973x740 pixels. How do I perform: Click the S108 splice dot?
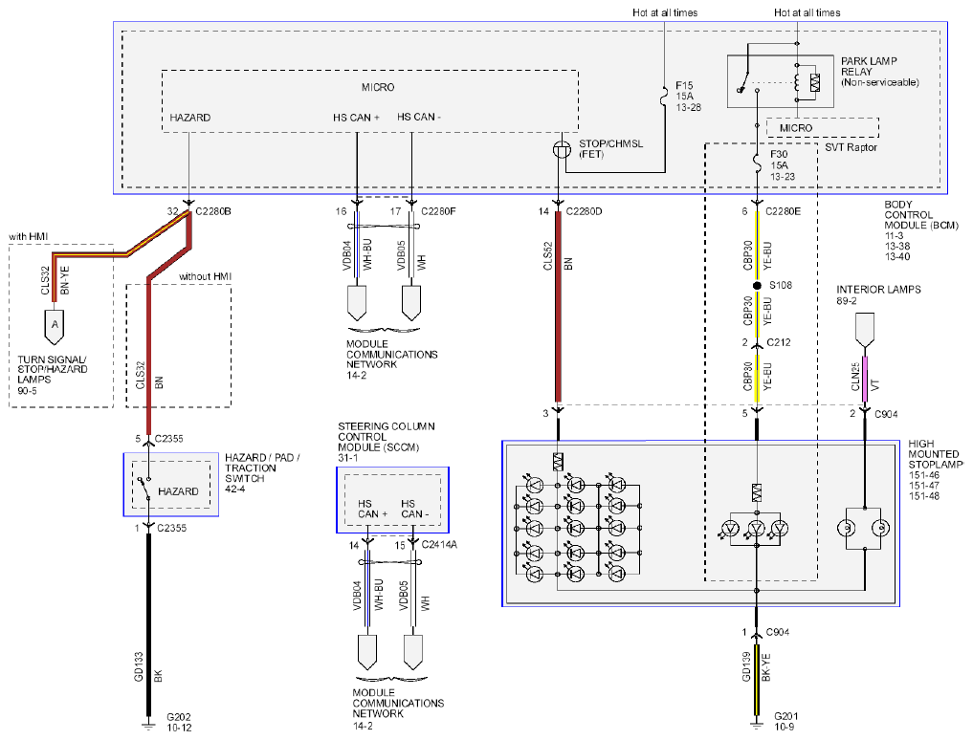[x=757, y=286]
